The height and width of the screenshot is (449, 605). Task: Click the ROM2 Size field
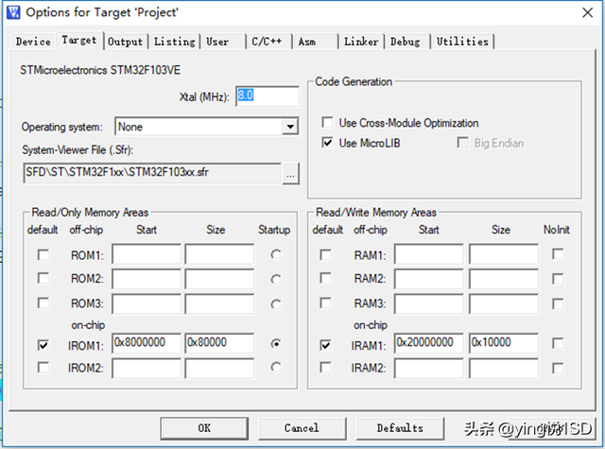point(219,279)
